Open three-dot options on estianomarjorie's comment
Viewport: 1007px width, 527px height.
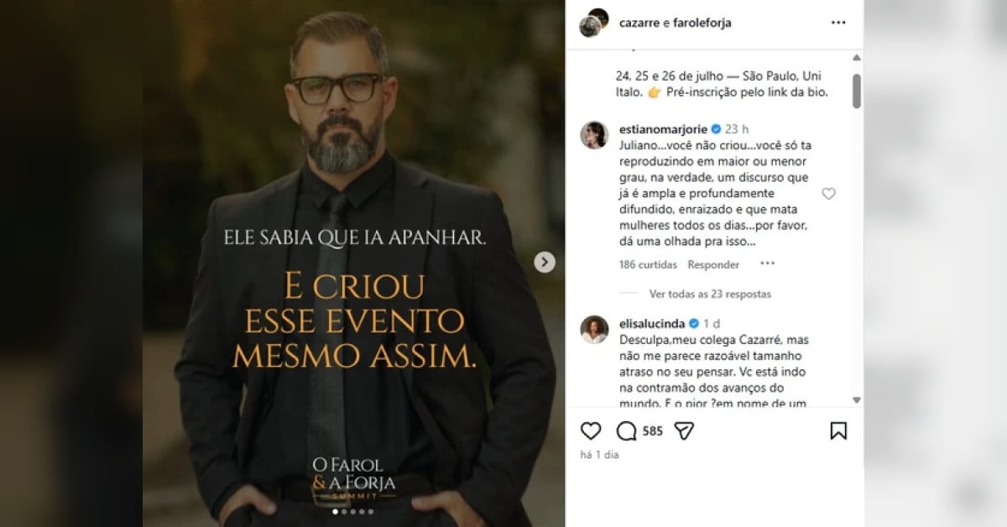767,263
